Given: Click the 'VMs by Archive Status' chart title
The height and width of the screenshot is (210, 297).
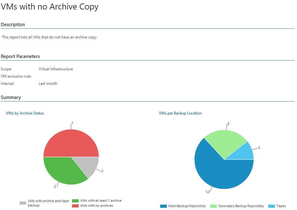Looking at the screenshot, I should point(25,113).
